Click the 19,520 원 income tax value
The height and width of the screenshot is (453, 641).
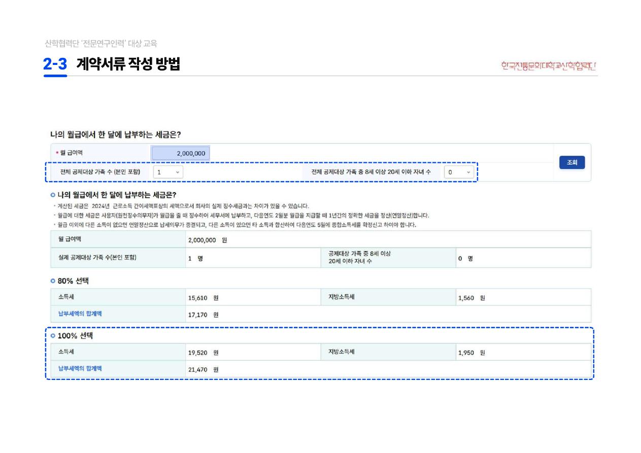[204, 353]
